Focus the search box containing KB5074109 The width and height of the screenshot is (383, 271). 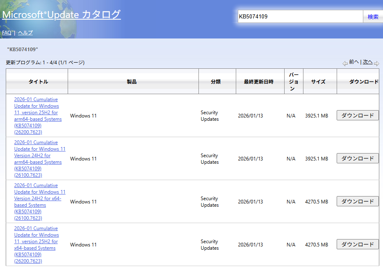(x=300, y=17)
